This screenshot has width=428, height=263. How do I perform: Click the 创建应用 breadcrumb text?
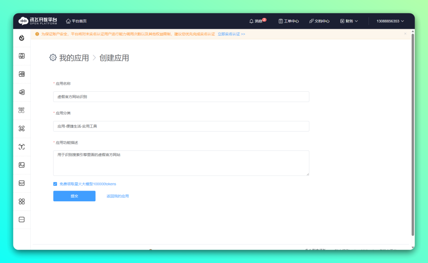(x=114, y=58)
